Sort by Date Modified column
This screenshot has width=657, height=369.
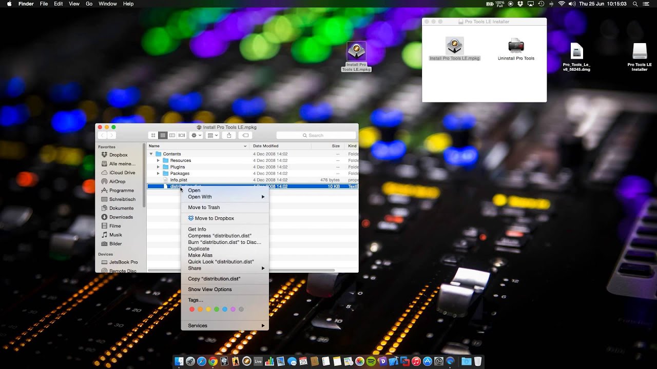click(x=280, y=146)
